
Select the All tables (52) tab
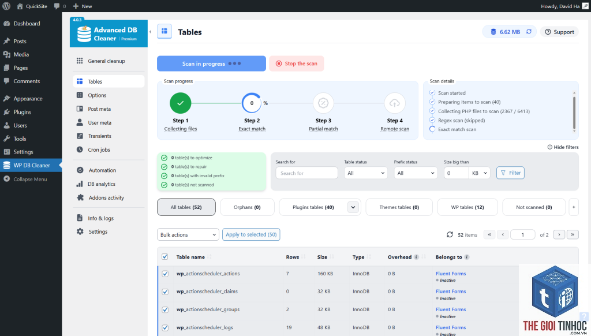pos(186,207)
